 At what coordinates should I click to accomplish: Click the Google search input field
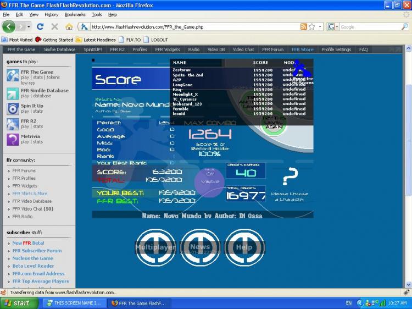pyautogui.click(x=370, y=26)
